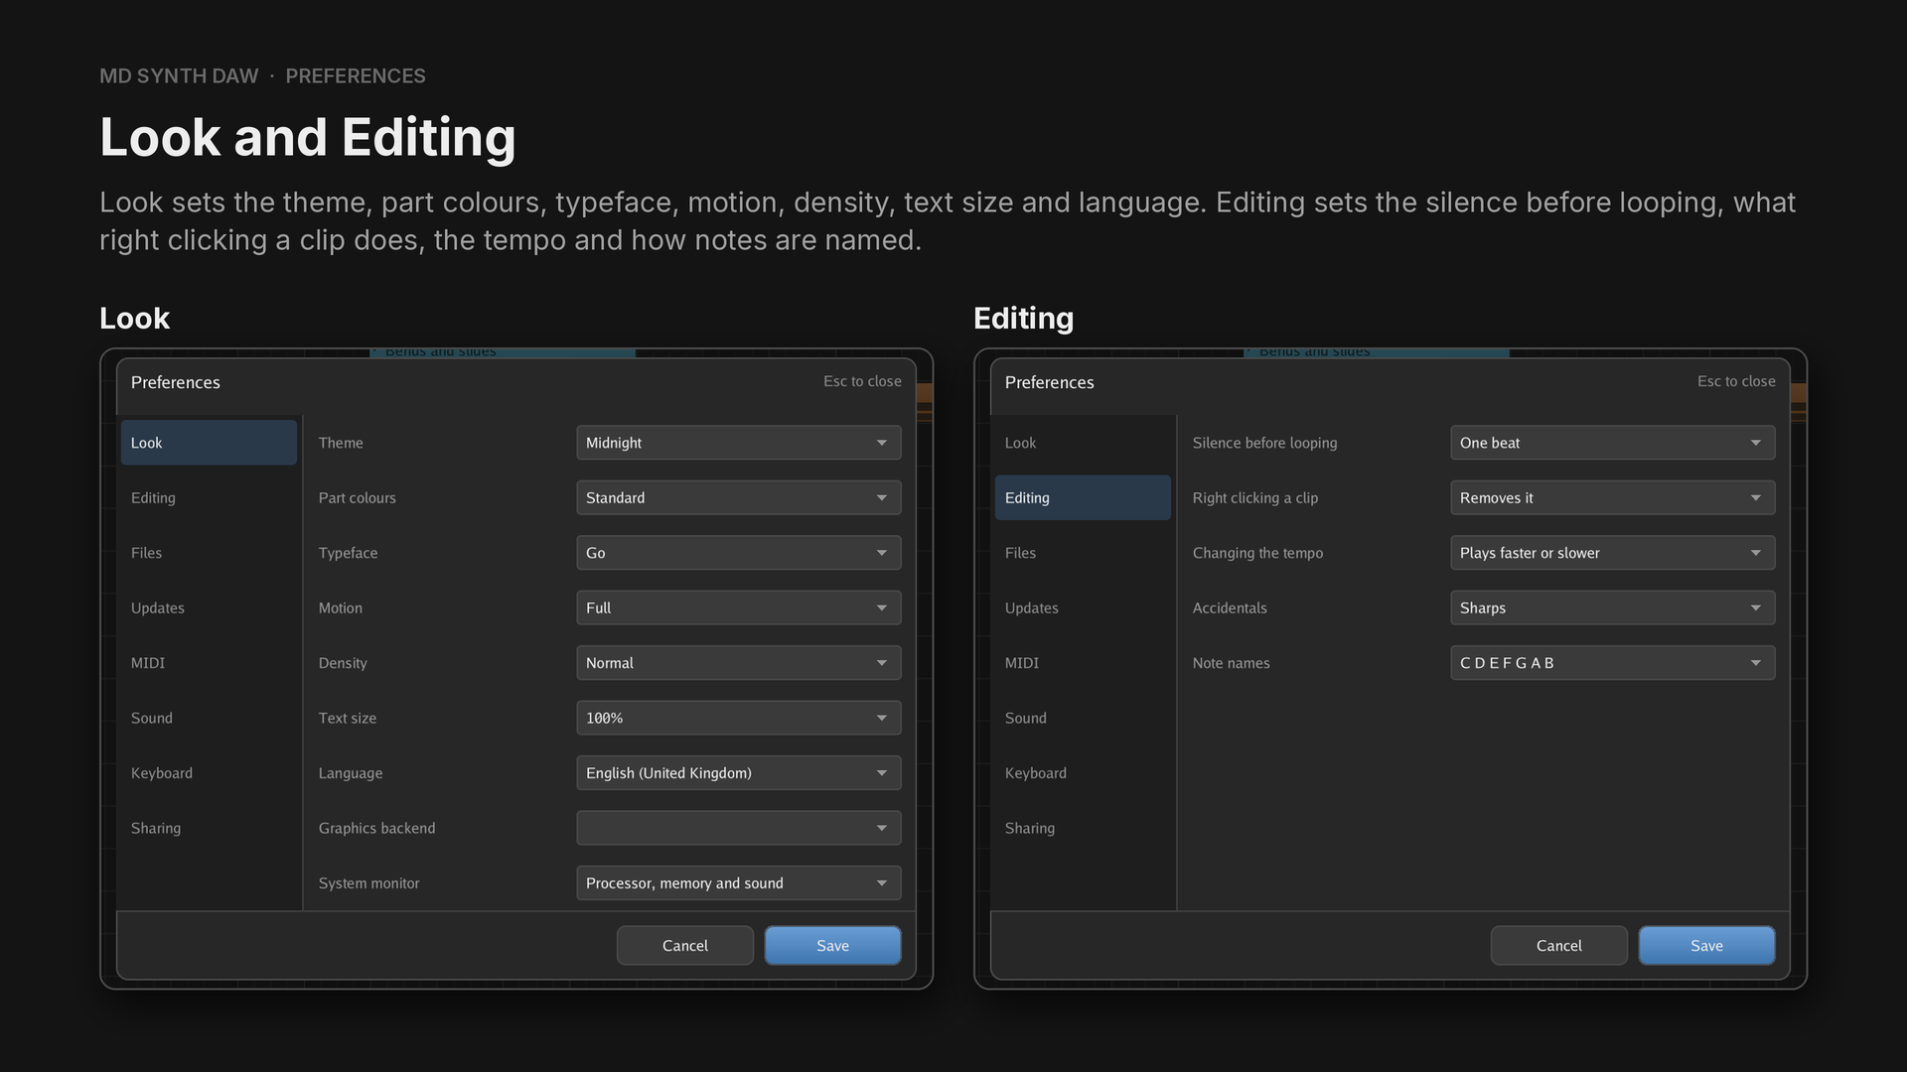Click Esc to close text in Look dialog
Image resolution: width=1907 pixels, height=1072 pixels.
[862, 381]
